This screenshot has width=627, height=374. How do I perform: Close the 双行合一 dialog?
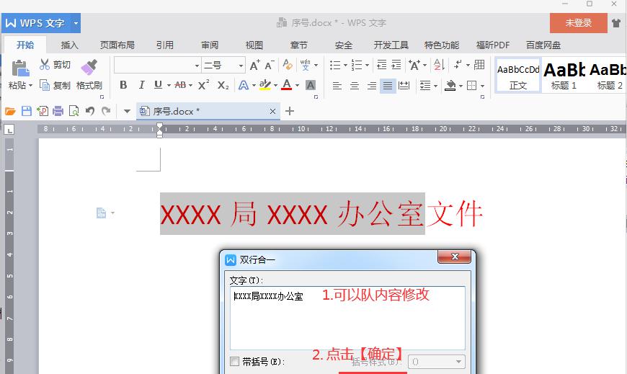click(454, 257)
